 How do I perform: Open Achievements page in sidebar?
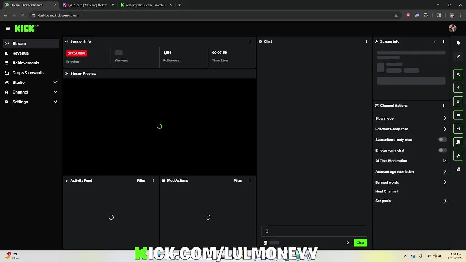(31, 63)
